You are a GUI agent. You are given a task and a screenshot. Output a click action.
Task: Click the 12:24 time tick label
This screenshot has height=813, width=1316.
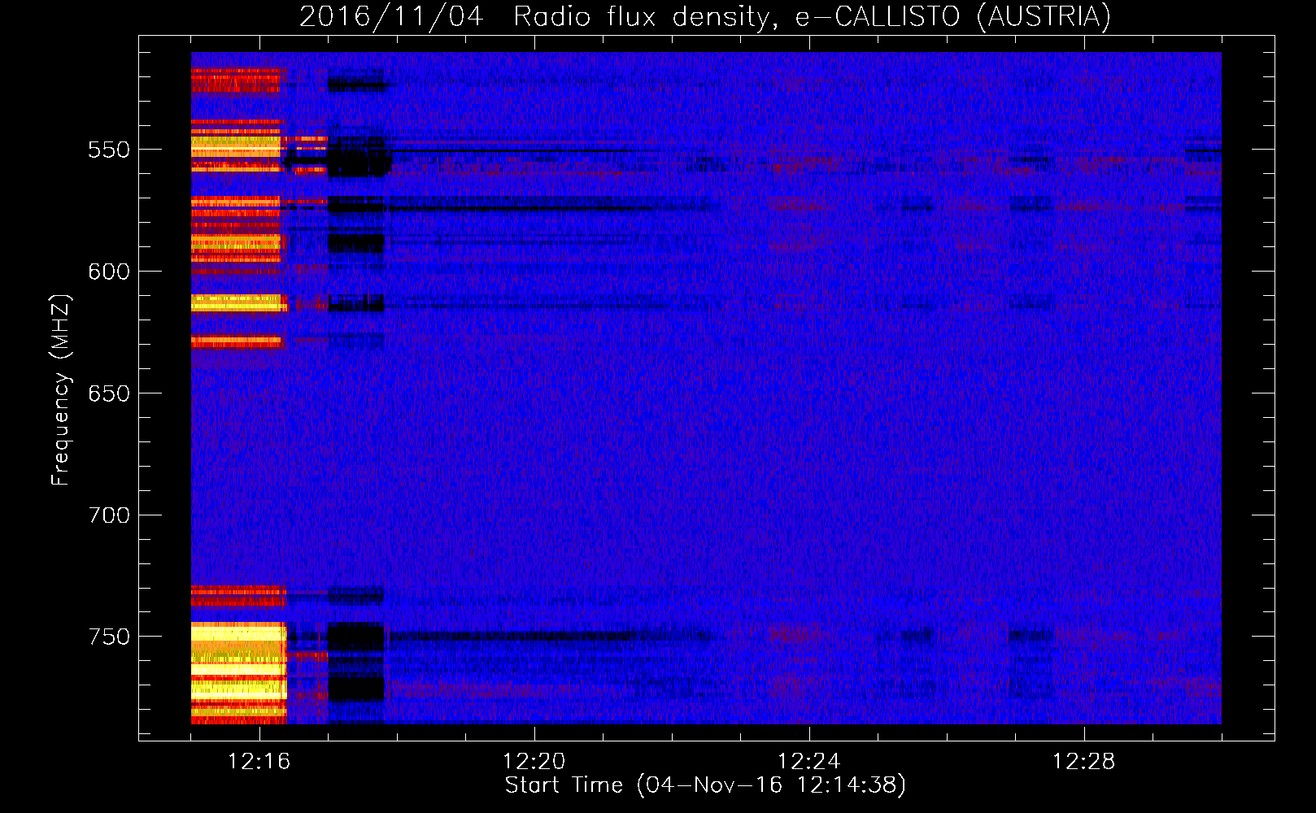coord(809,762)
